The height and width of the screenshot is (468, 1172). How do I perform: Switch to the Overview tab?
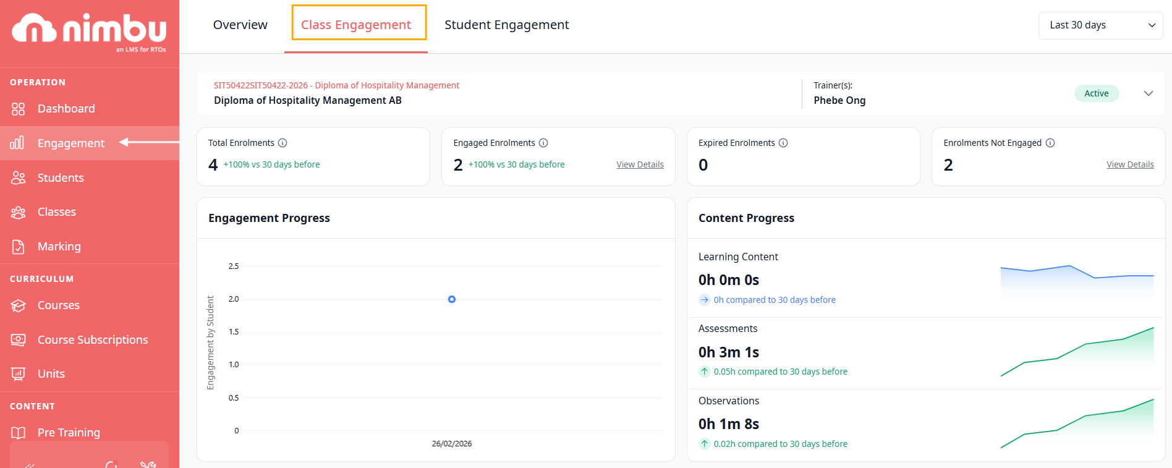tap(240, 25)
